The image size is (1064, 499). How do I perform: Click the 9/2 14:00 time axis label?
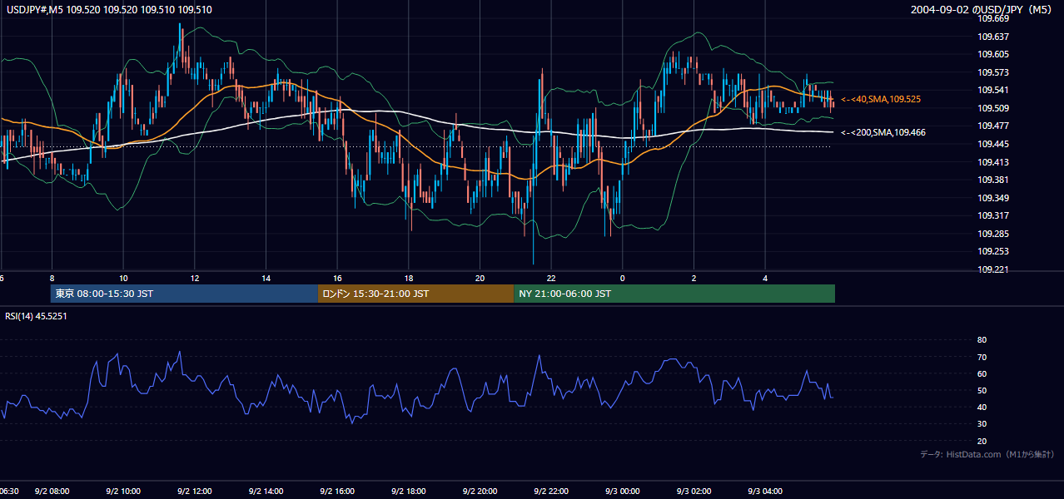point(266,492)
